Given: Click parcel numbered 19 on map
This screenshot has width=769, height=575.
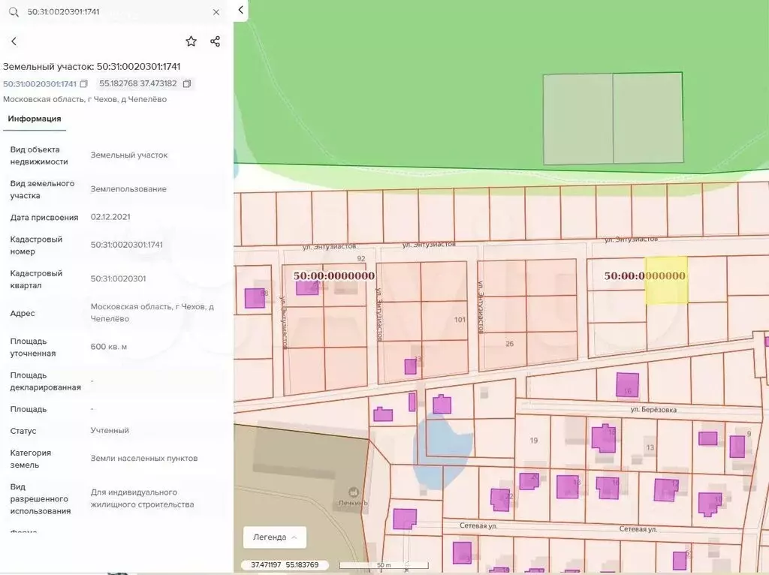Looking at the screenshot, I should (534, 440).
